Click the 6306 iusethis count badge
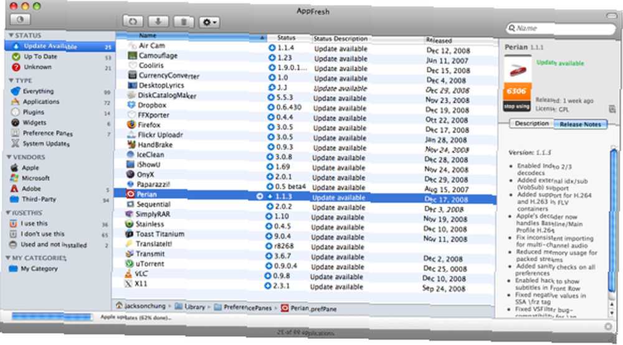 tap(516, 91)
